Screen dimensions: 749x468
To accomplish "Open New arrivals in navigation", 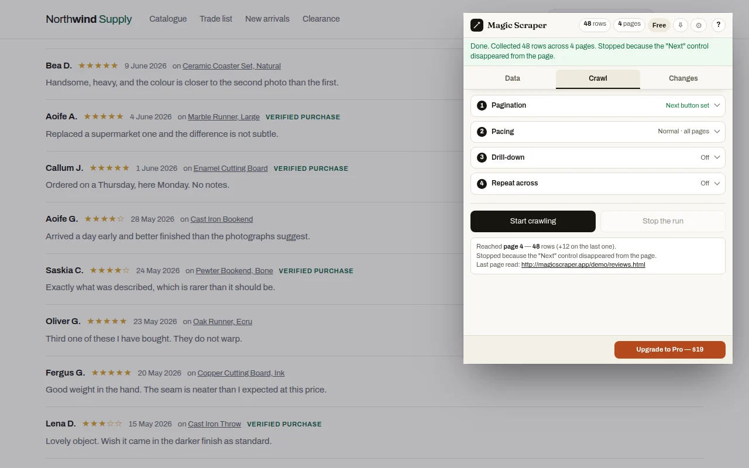I will 267,19.
